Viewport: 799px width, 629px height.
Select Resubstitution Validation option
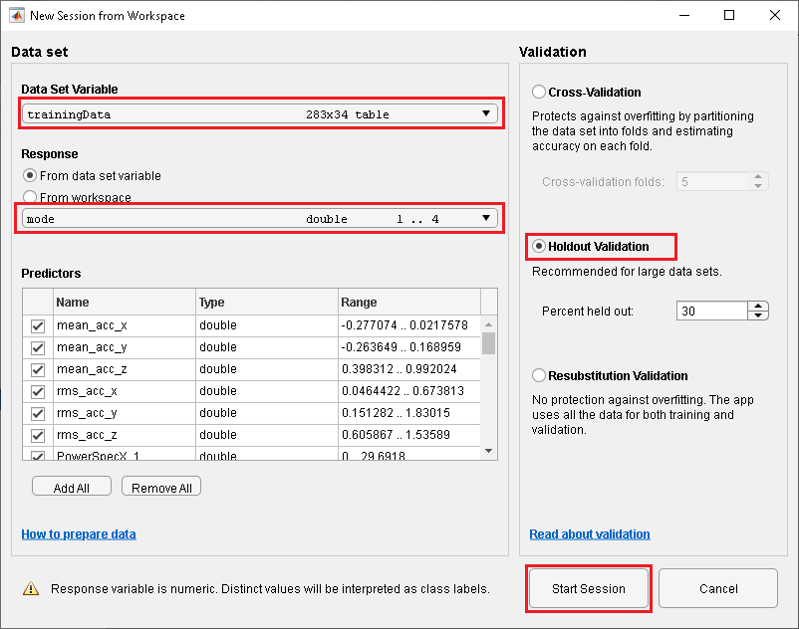tap(539, 376)
